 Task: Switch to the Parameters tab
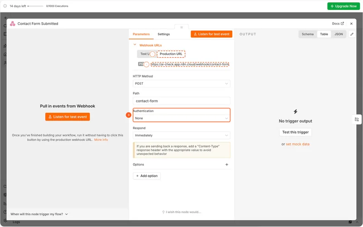pyautogui.click(x=141, y=34)
